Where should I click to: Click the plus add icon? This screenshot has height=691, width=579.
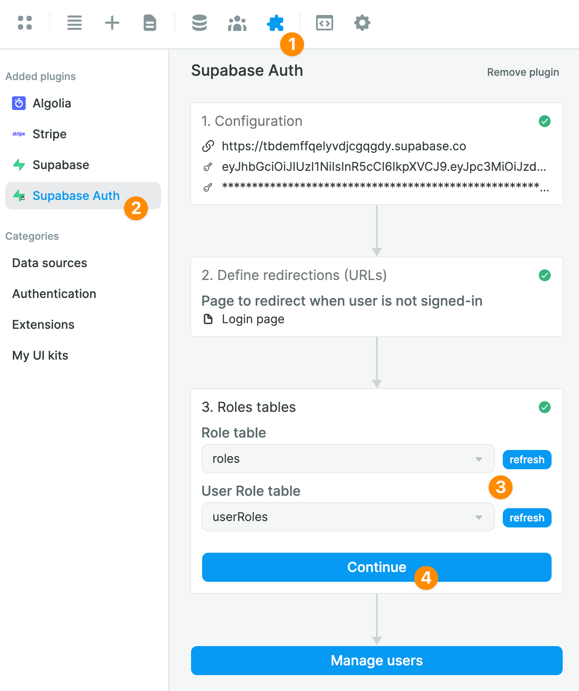pos(112,23)
